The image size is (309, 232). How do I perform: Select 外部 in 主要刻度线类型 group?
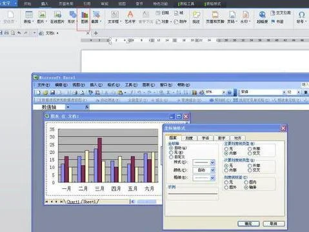250,148
